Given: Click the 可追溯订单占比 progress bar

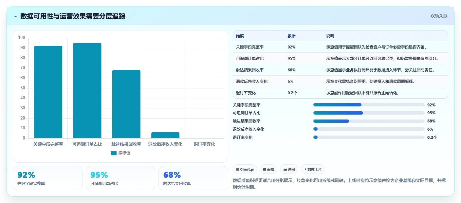Looking at the screenshot, I should point(369,113).
